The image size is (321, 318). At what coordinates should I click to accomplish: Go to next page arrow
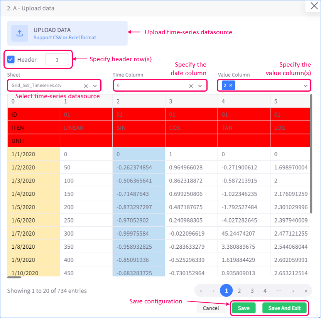point(293,291)
